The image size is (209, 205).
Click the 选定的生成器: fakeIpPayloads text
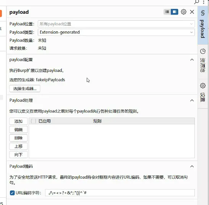tap(37, 80)
